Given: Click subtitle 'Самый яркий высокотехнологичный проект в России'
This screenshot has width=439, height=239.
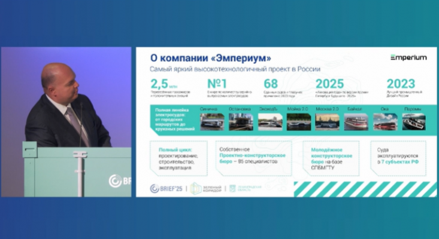Looking at the screenshot, I should (235, 69).
